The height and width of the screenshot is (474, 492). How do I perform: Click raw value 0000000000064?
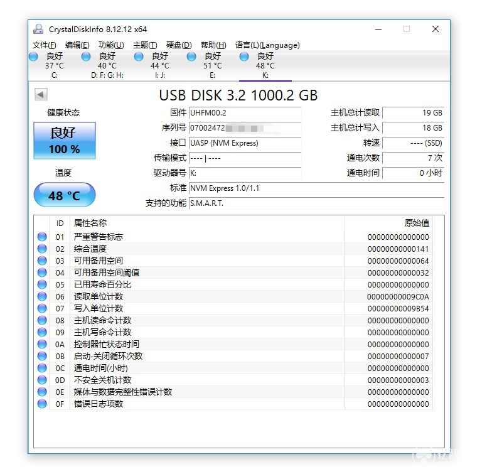click(398, 261)
